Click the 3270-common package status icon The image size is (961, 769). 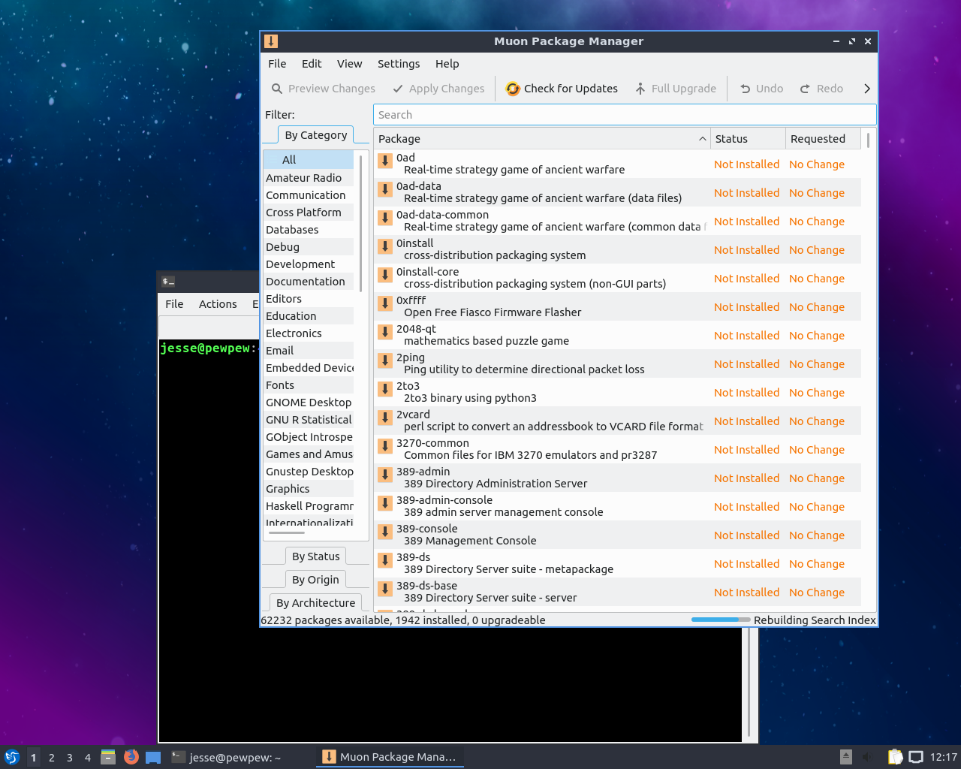(385, 445)
